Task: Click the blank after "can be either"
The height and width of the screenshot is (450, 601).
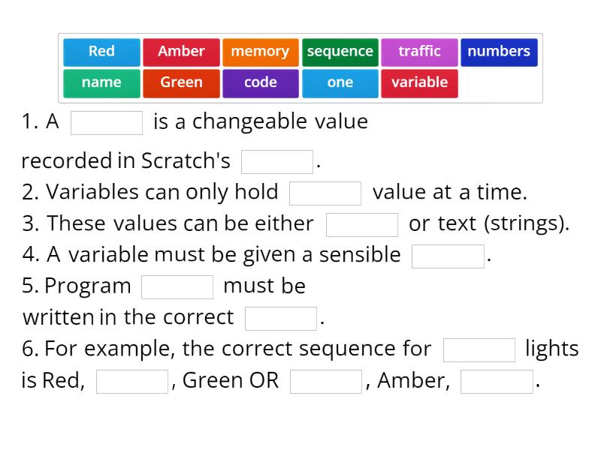Action: pos(362,223)
